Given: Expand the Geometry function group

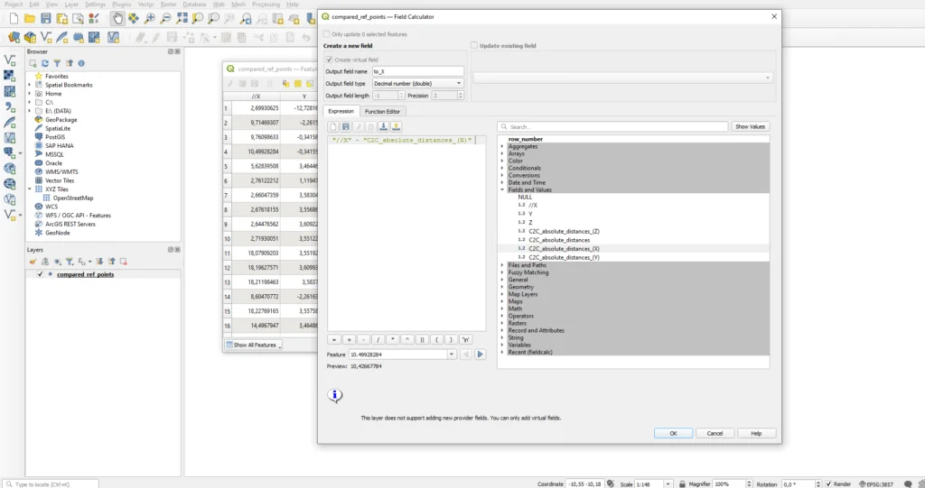Looking at the screenshot, I should tap(502, 287).
